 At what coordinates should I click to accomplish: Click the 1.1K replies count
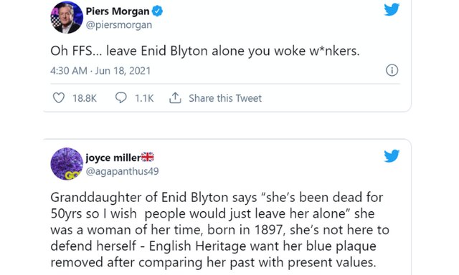[144, 98]
